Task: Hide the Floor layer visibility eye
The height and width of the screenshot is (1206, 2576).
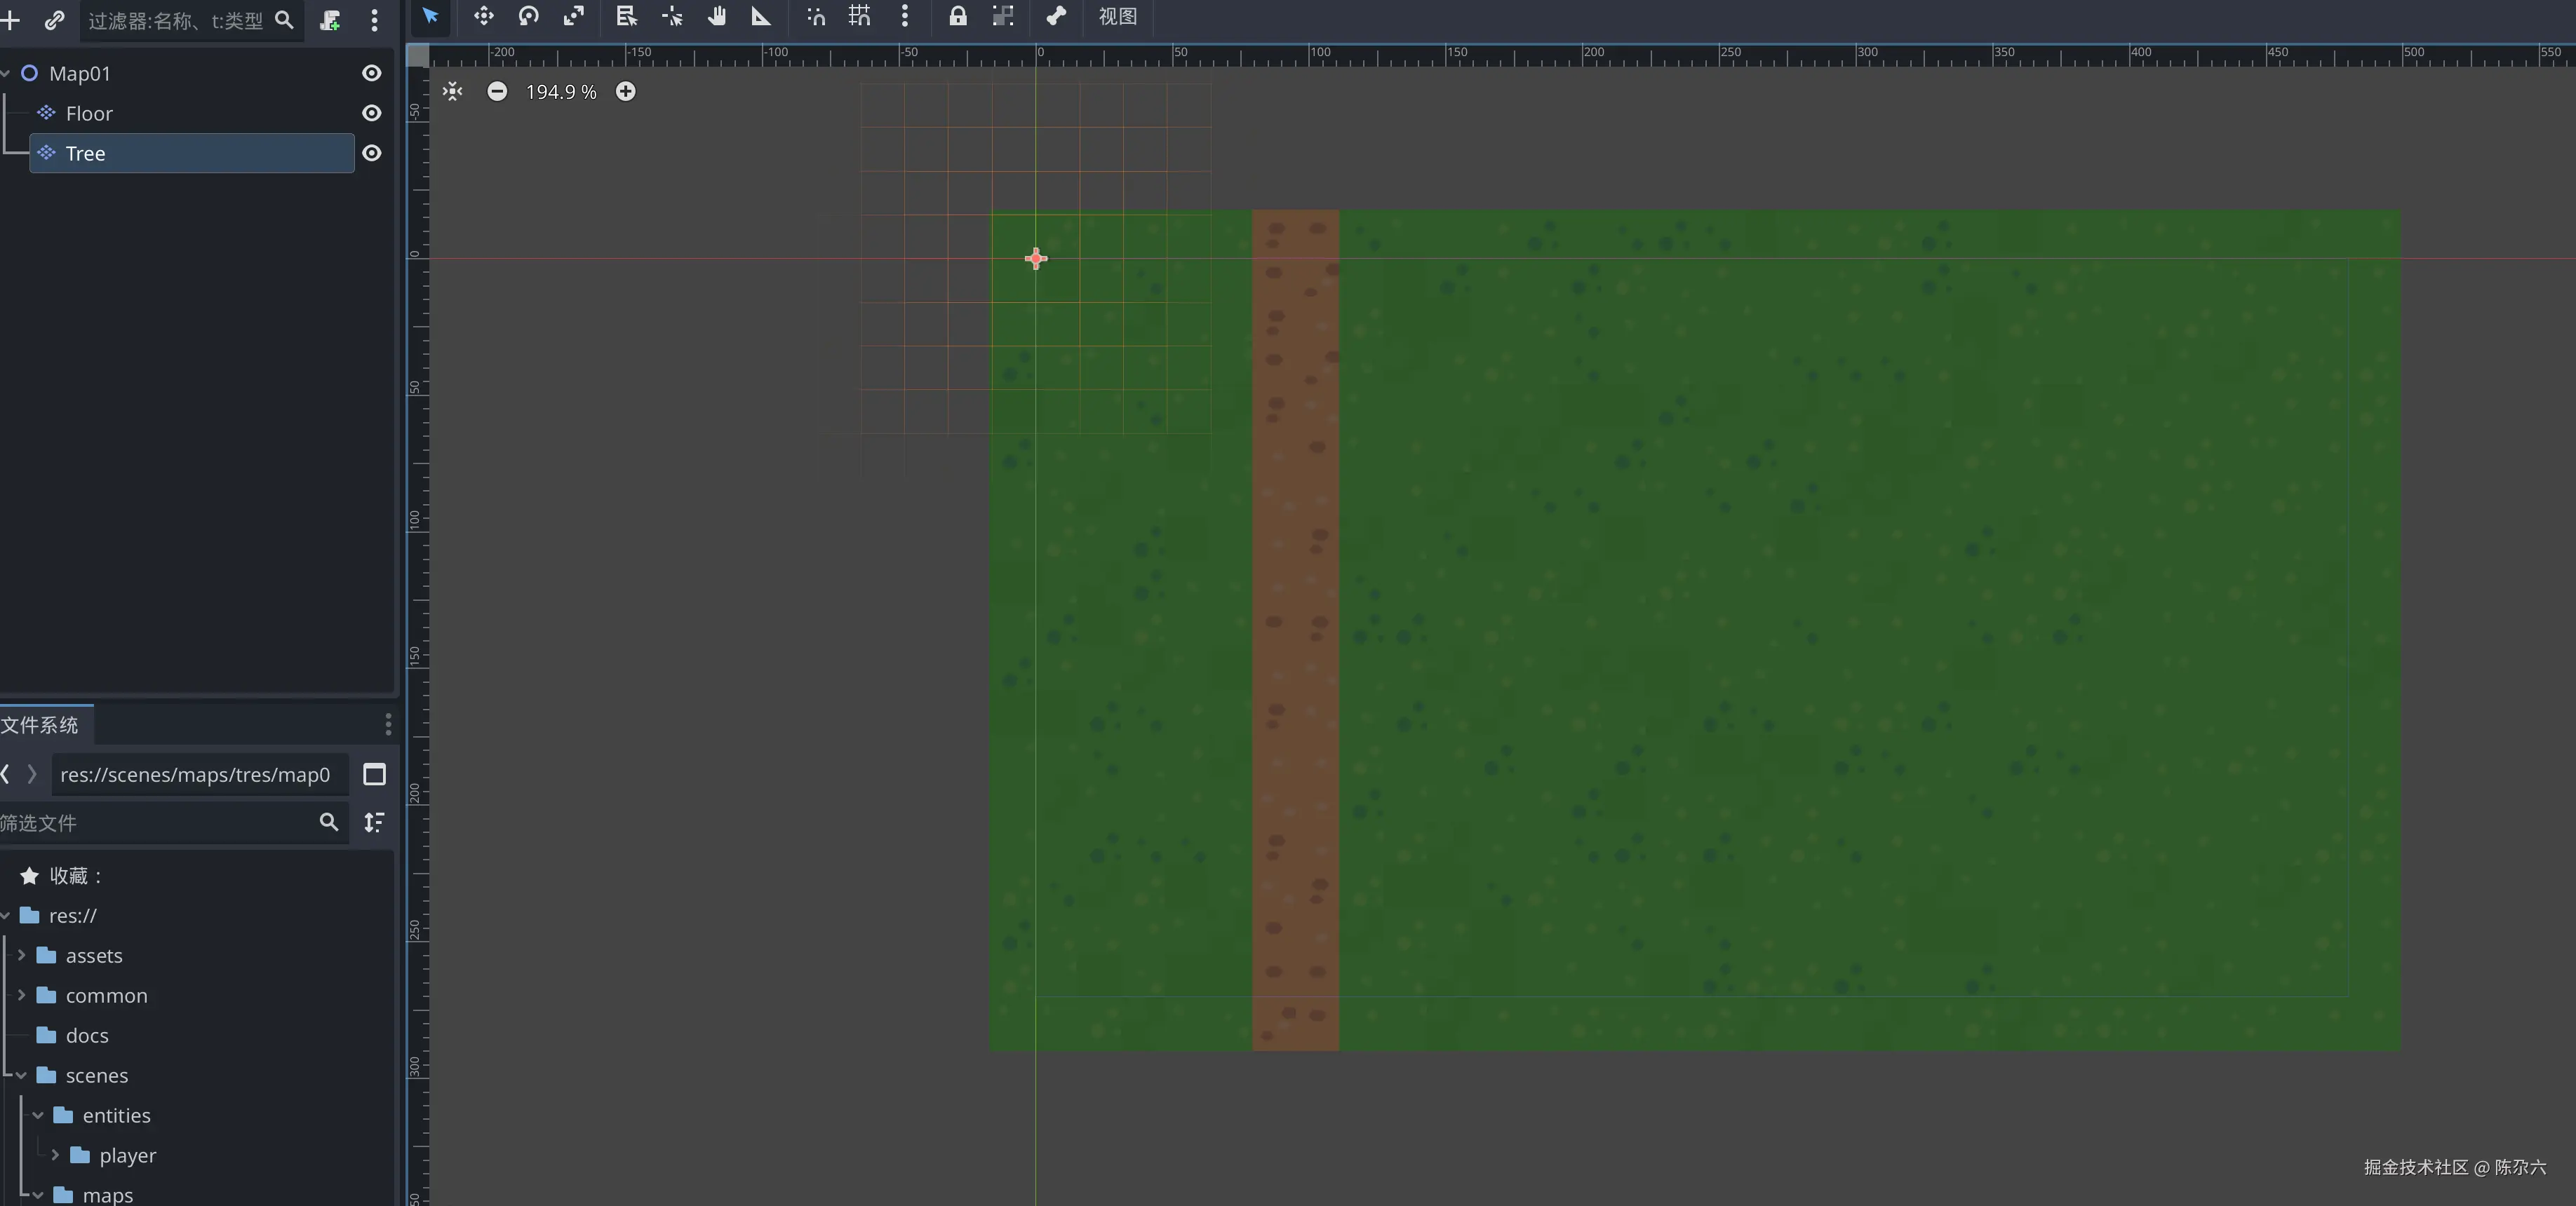Action: (371, 114)
